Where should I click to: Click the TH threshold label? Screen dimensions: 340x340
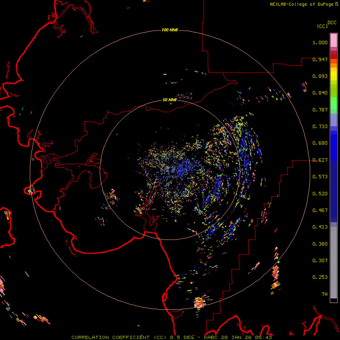[325, 294]
